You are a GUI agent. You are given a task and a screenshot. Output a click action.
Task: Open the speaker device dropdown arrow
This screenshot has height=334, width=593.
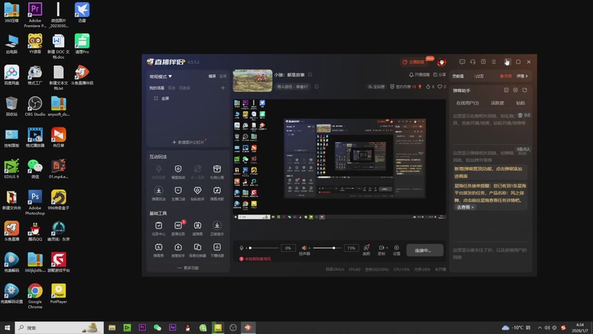point(309,248)
